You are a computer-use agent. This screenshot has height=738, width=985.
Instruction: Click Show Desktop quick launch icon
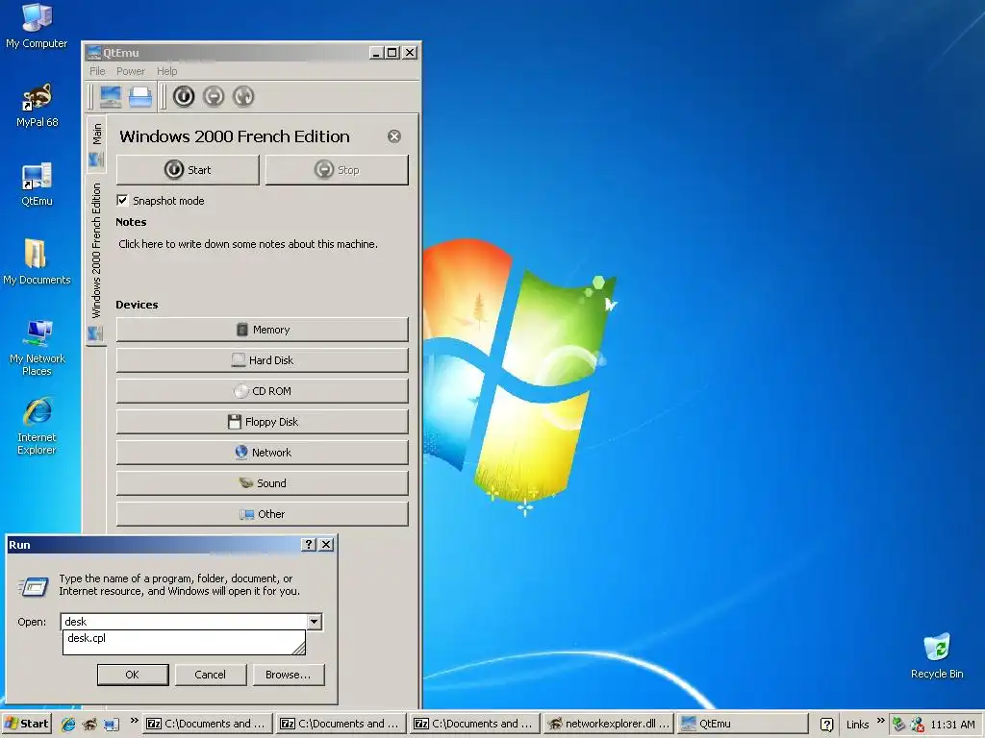click(x=112, y=725)
